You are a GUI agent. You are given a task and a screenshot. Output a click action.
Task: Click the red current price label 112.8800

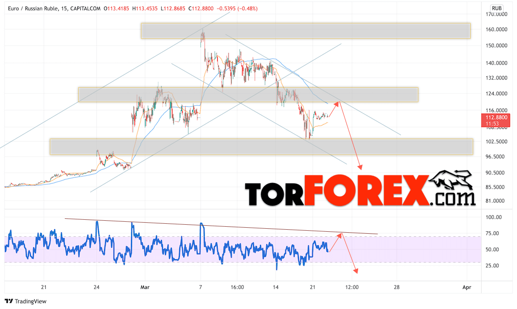tap(496, 121)
